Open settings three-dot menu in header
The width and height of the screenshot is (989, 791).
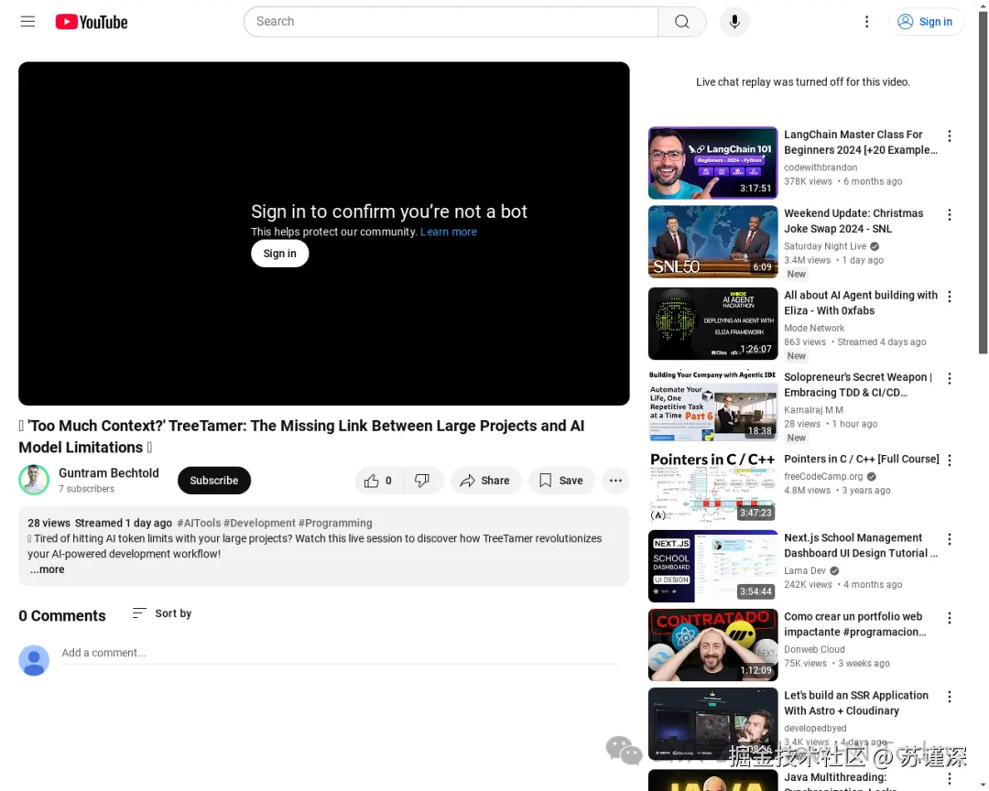866,21
